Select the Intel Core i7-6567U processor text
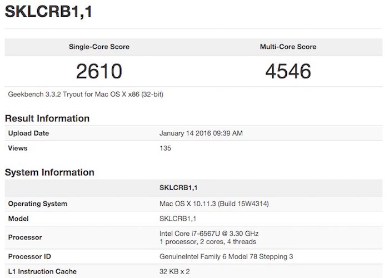 point(209,234)
